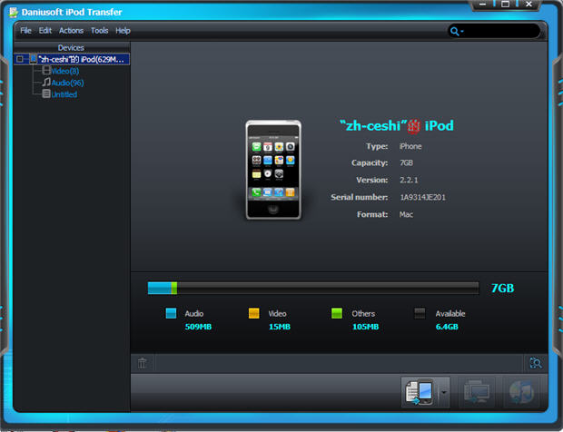Click the 105MB others size value
This screenshot has width=563, height=432.
tap(365, 327)
